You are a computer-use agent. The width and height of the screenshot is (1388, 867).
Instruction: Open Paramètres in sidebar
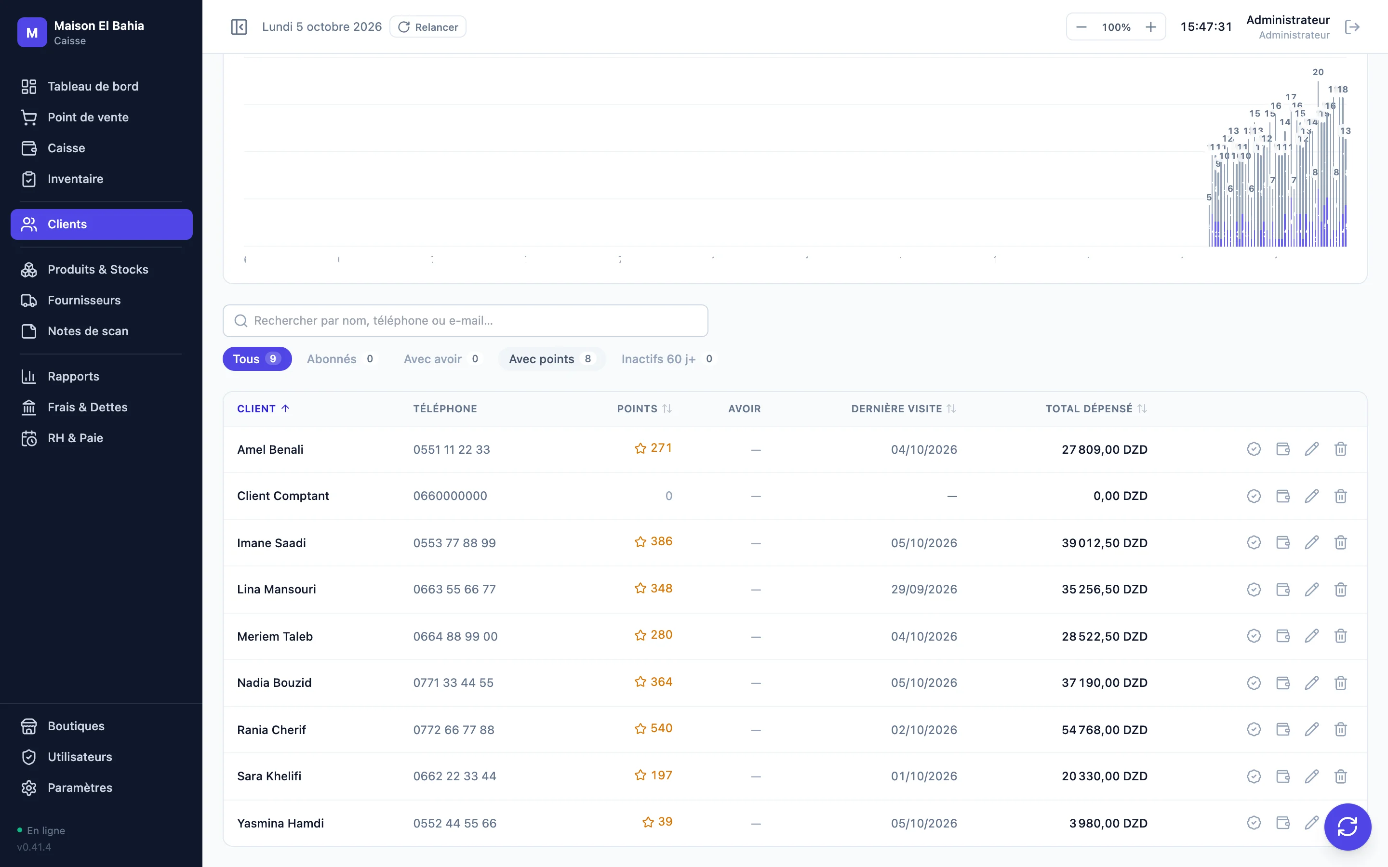point(102,788)
